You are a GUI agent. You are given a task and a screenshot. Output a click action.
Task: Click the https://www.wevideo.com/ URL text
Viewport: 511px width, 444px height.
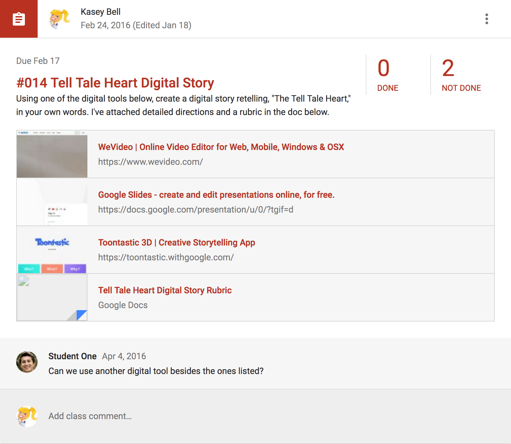tap(150, 162)
